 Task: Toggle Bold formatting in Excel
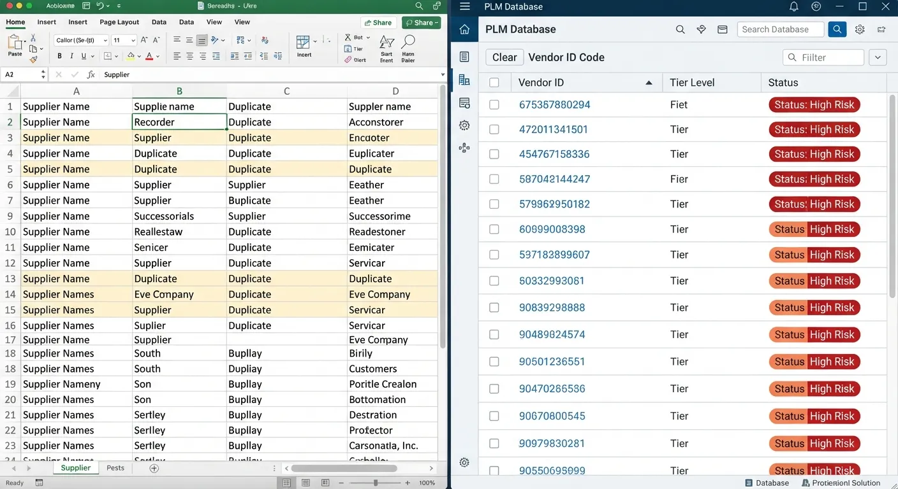click(59, 56)
